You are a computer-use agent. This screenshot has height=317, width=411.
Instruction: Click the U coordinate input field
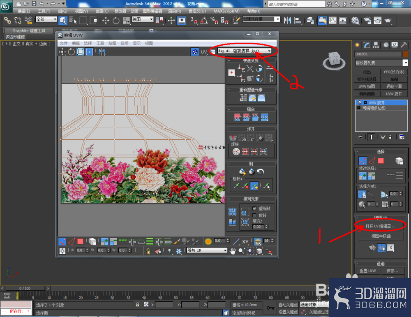tap(80, 250)
